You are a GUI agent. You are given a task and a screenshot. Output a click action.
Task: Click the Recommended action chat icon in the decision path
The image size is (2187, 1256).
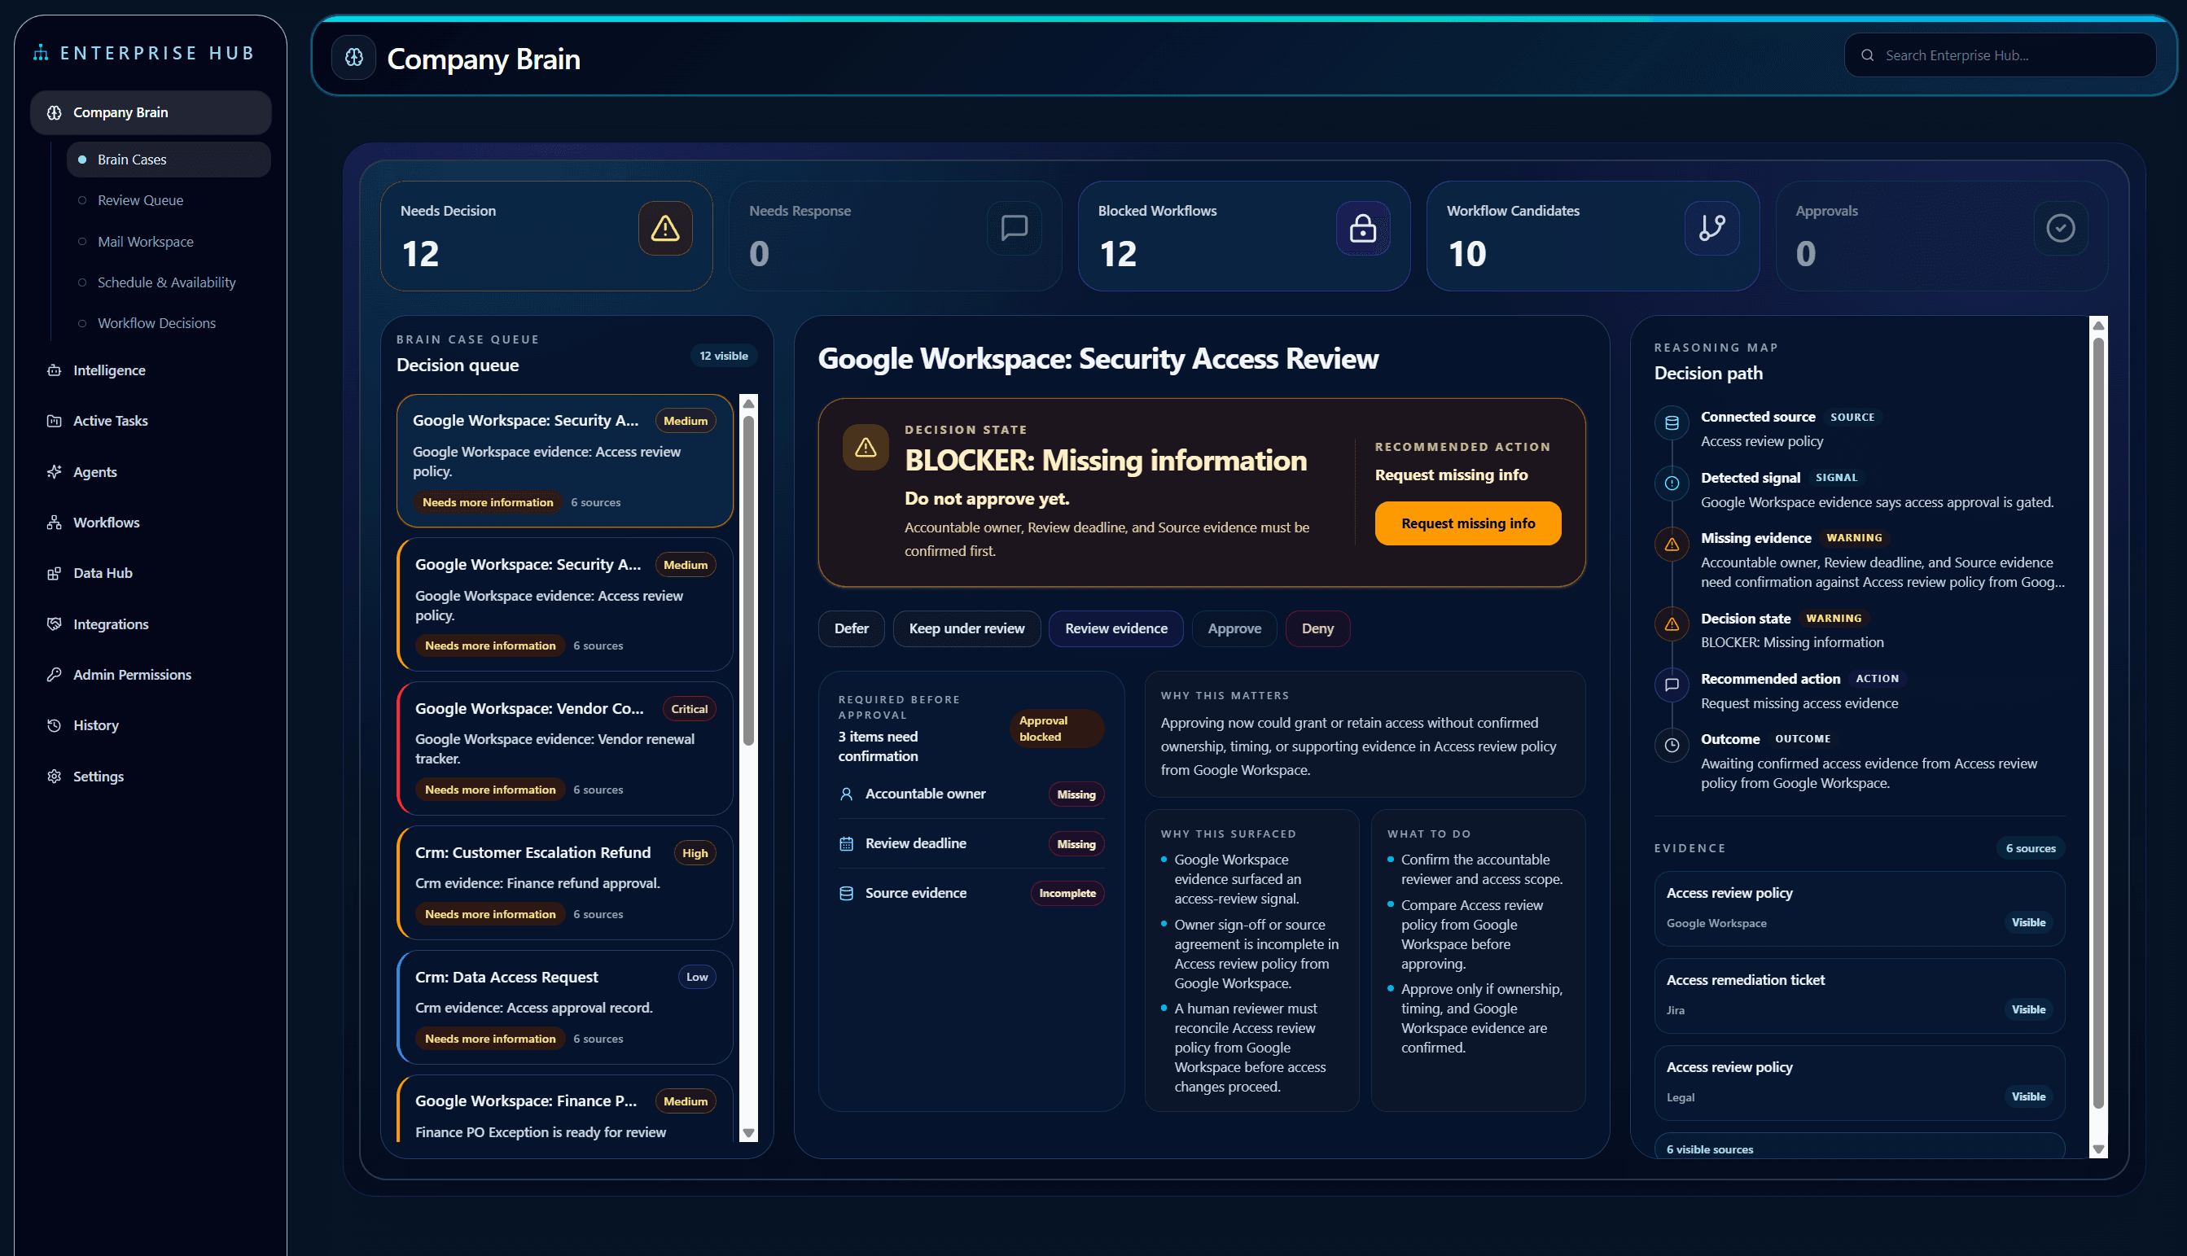(x=1671, y=685)
